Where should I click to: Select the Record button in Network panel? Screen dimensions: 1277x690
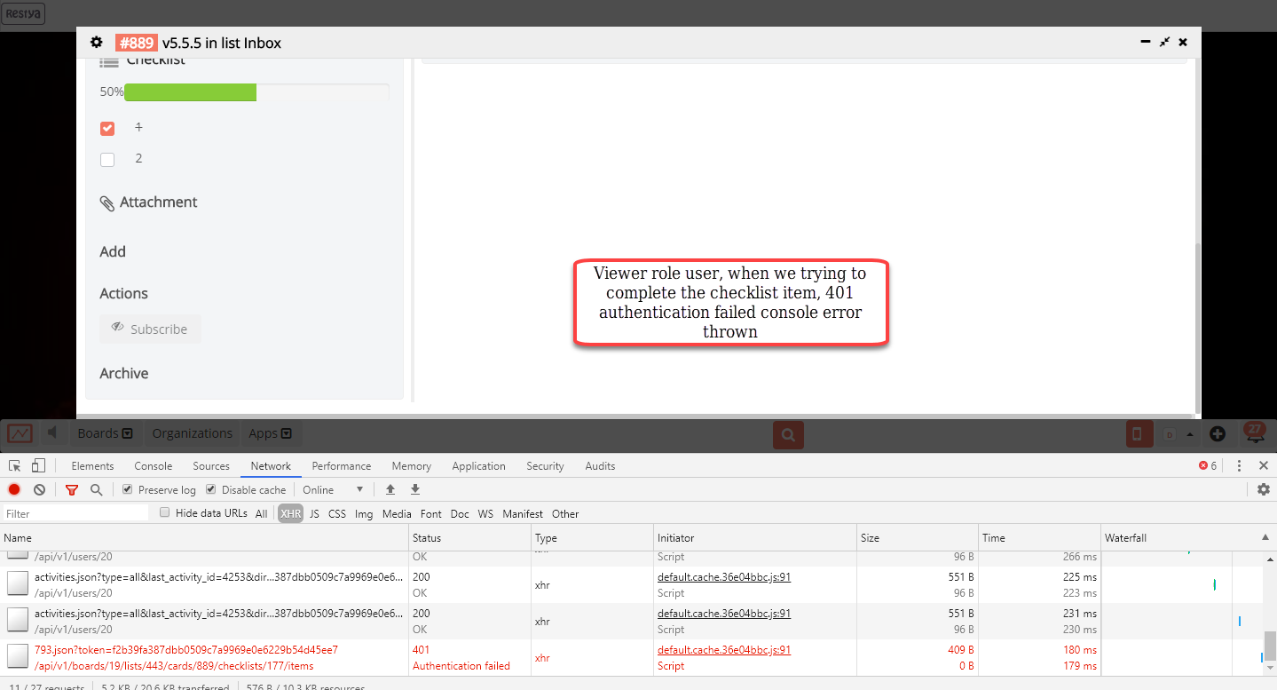13,489
